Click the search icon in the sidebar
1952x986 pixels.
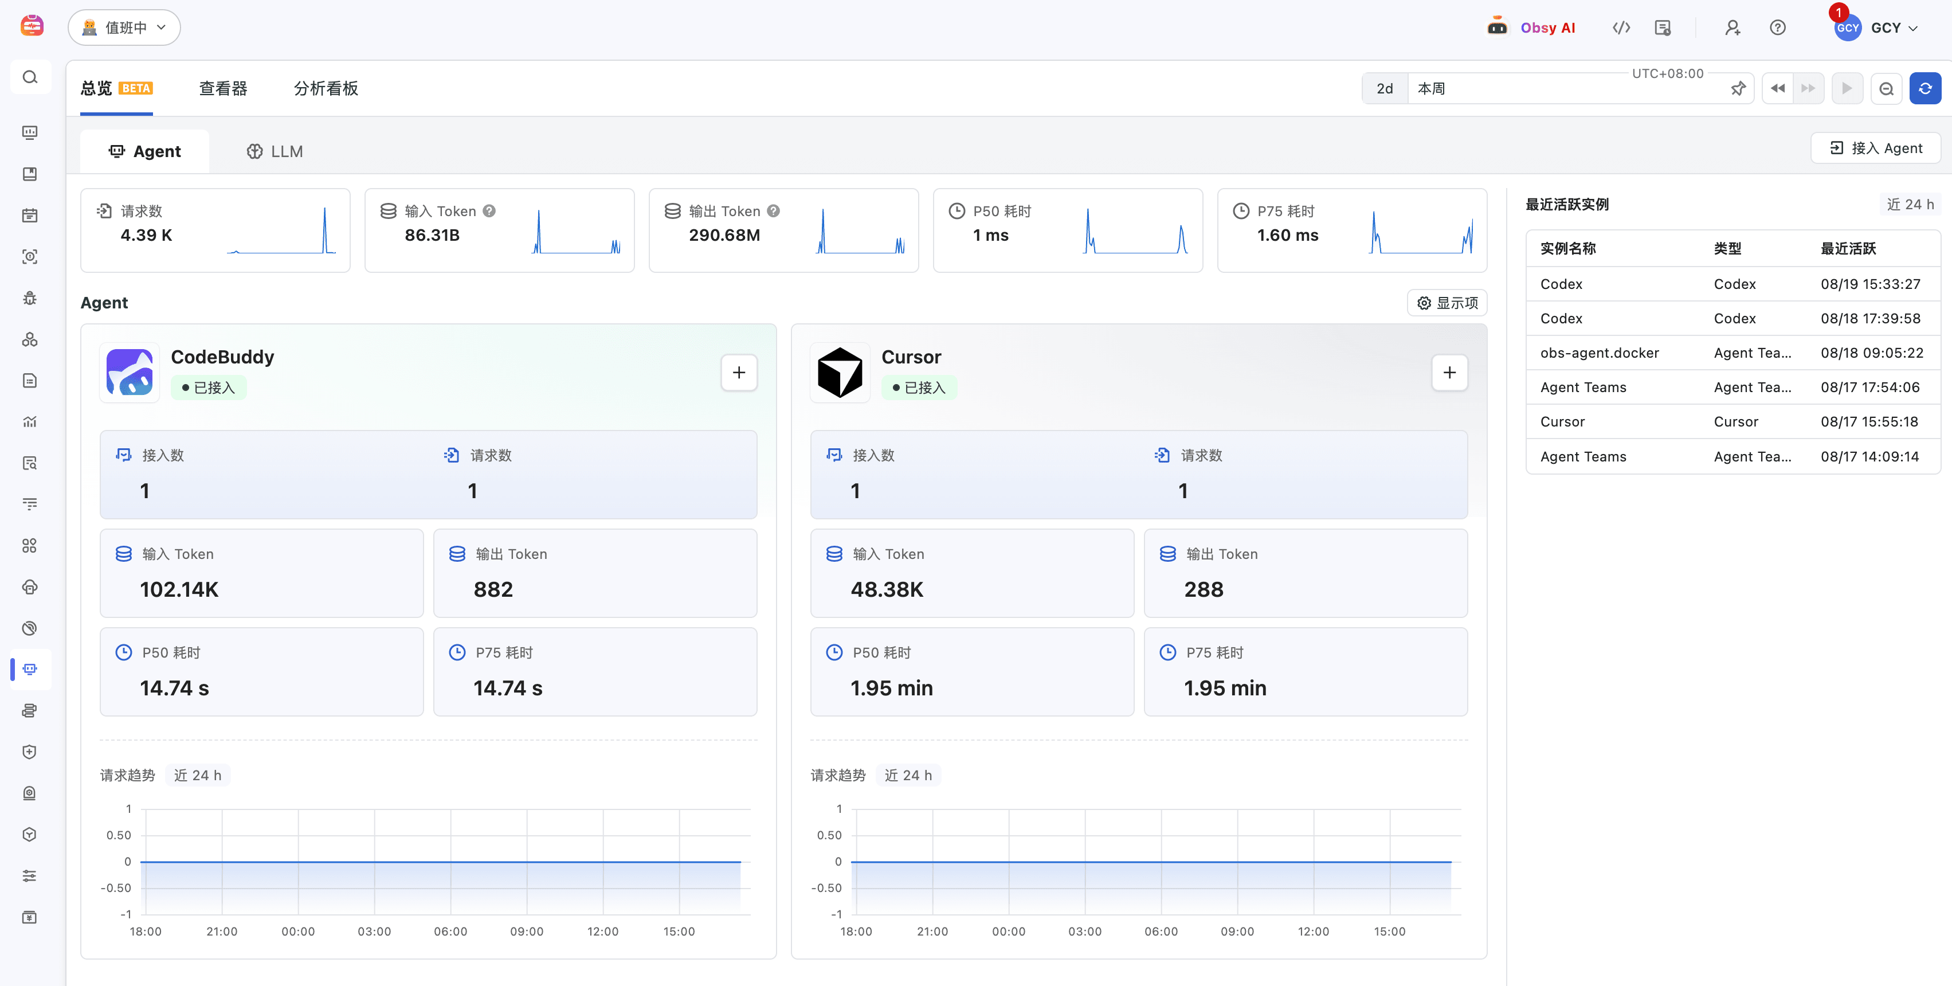tap(30, 77)
